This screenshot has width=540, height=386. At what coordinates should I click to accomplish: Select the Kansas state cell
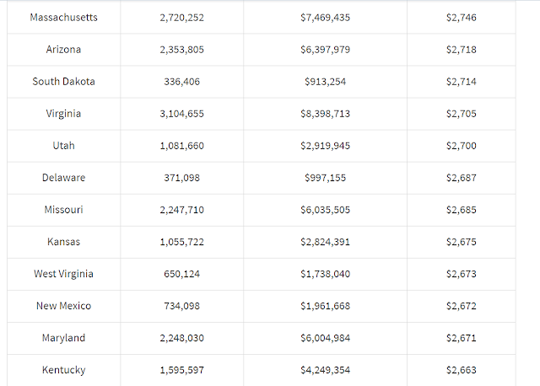tap(63, 242)
